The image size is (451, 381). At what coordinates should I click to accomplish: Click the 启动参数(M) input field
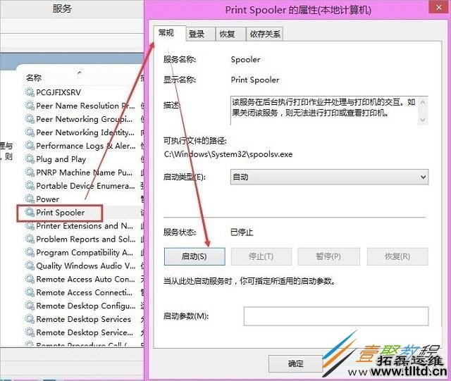[x=336, y=316]
